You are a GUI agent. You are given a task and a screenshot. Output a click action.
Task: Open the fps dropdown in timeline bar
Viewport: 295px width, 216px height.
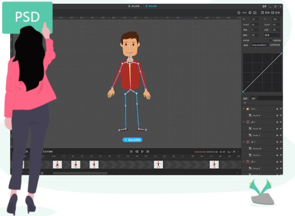pyautogui.click(x=236, y=152)
